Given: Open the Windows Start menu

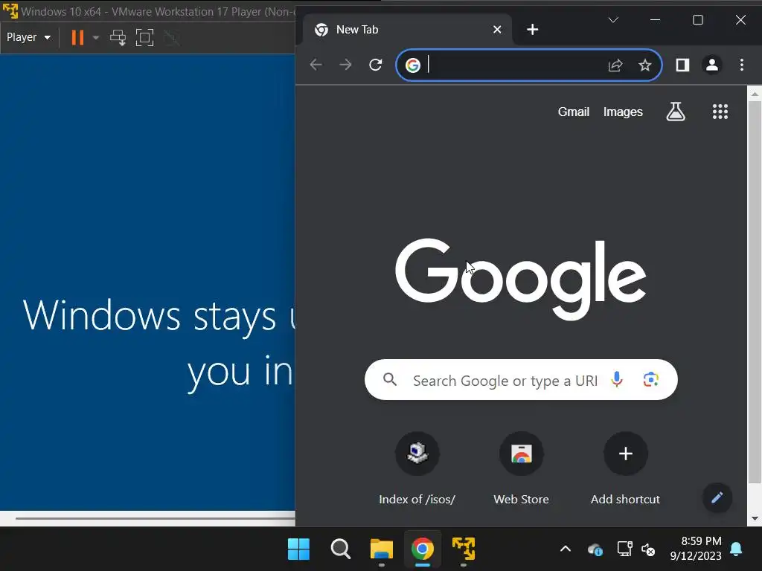Looking at the screenshot, I should (x=298, y=549).
